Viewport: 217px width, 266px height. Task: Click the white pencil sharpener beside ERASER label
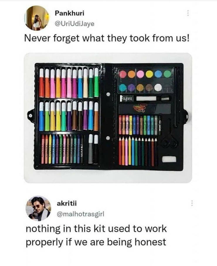click(146, 99)
